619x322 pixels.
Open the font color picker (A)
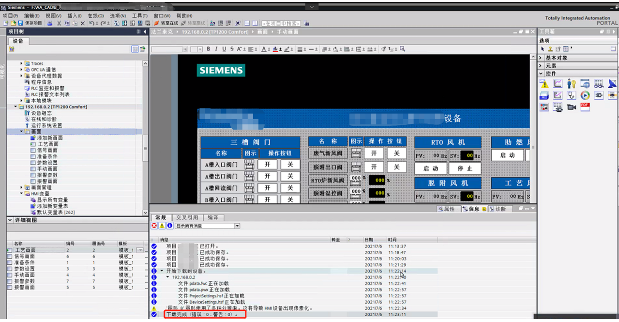click(264, 49)
